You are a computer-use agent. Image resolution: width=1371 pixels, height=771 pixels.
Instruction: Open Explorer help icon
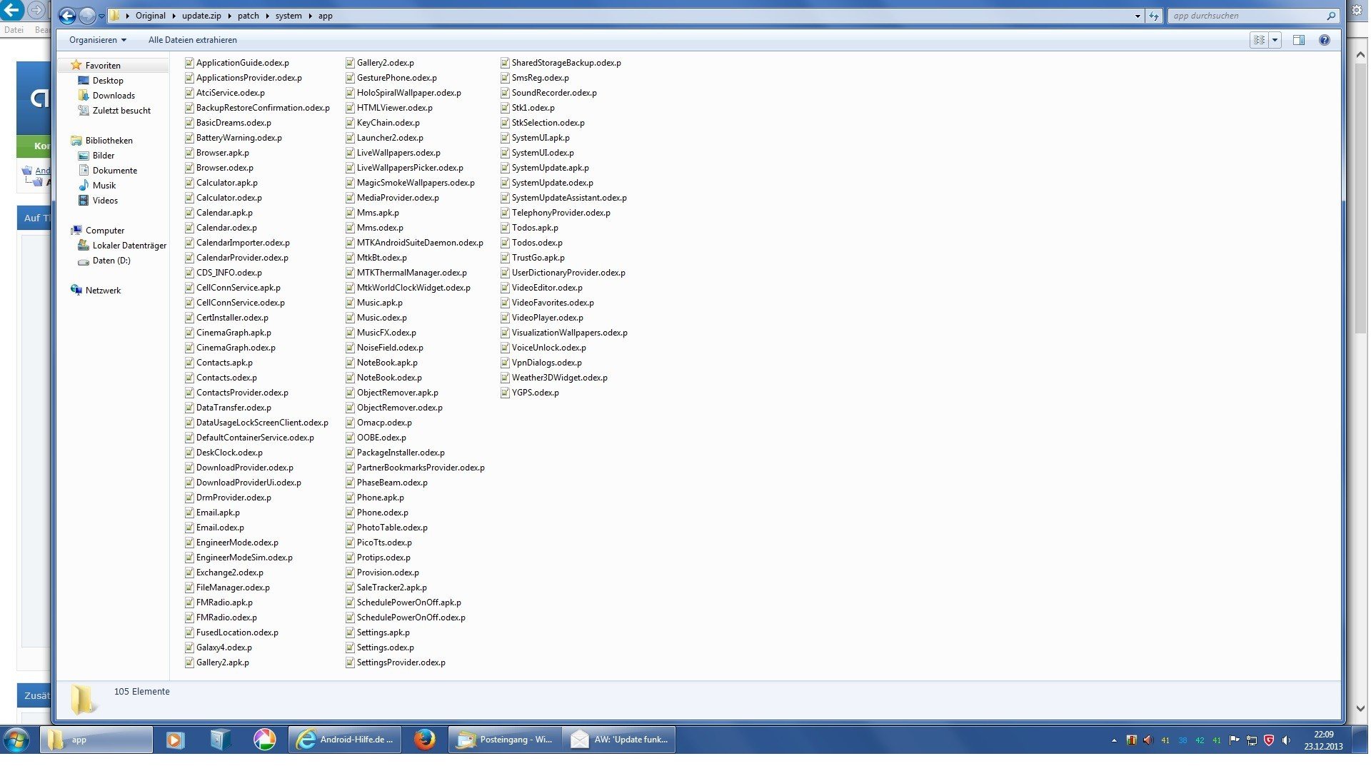pyautogui.click(x=1325, y=40)
